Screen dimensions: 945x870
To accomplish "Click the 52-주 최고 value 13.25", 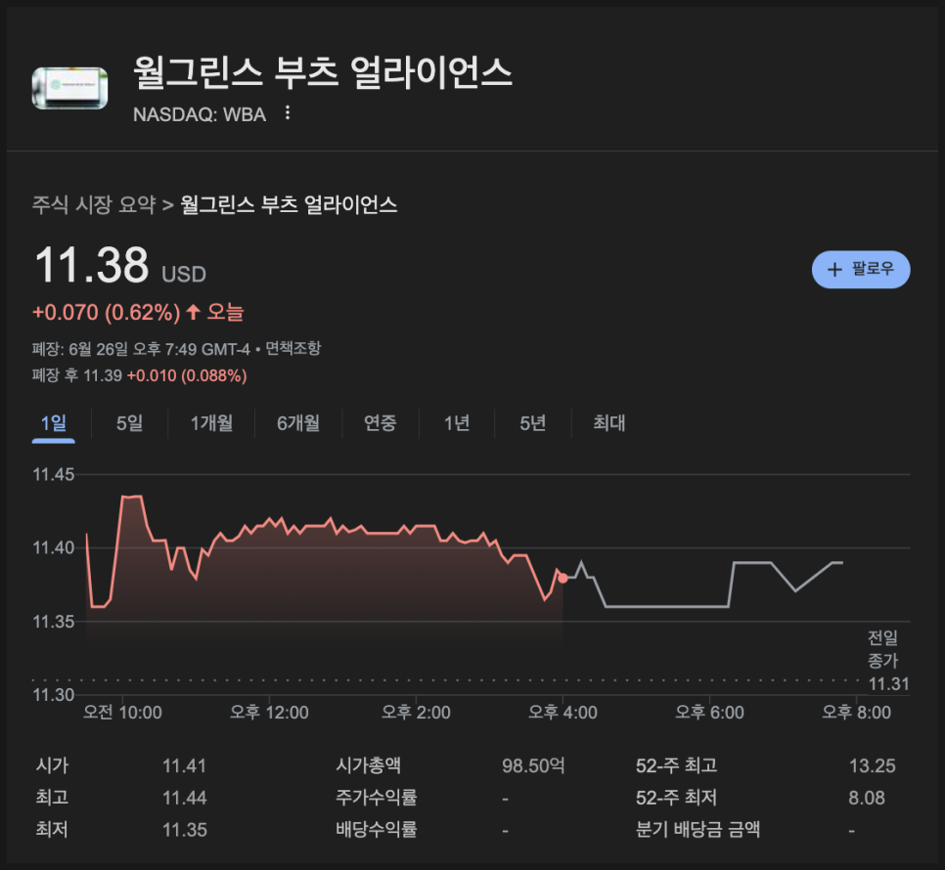I will click(x=872, y=765).
